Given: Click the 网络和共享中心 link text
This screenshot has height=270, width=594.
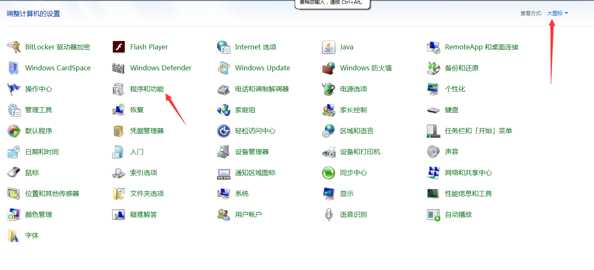Looking at the screenshot, I should click(468, 172).
